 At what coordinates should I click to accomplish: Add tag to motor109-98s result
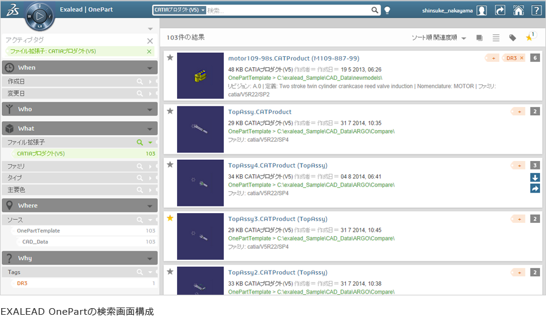(493, 58)
